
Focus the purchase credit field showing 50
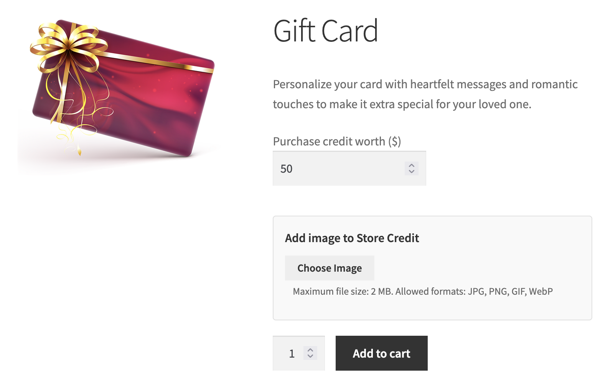click(x=338, y=169)
